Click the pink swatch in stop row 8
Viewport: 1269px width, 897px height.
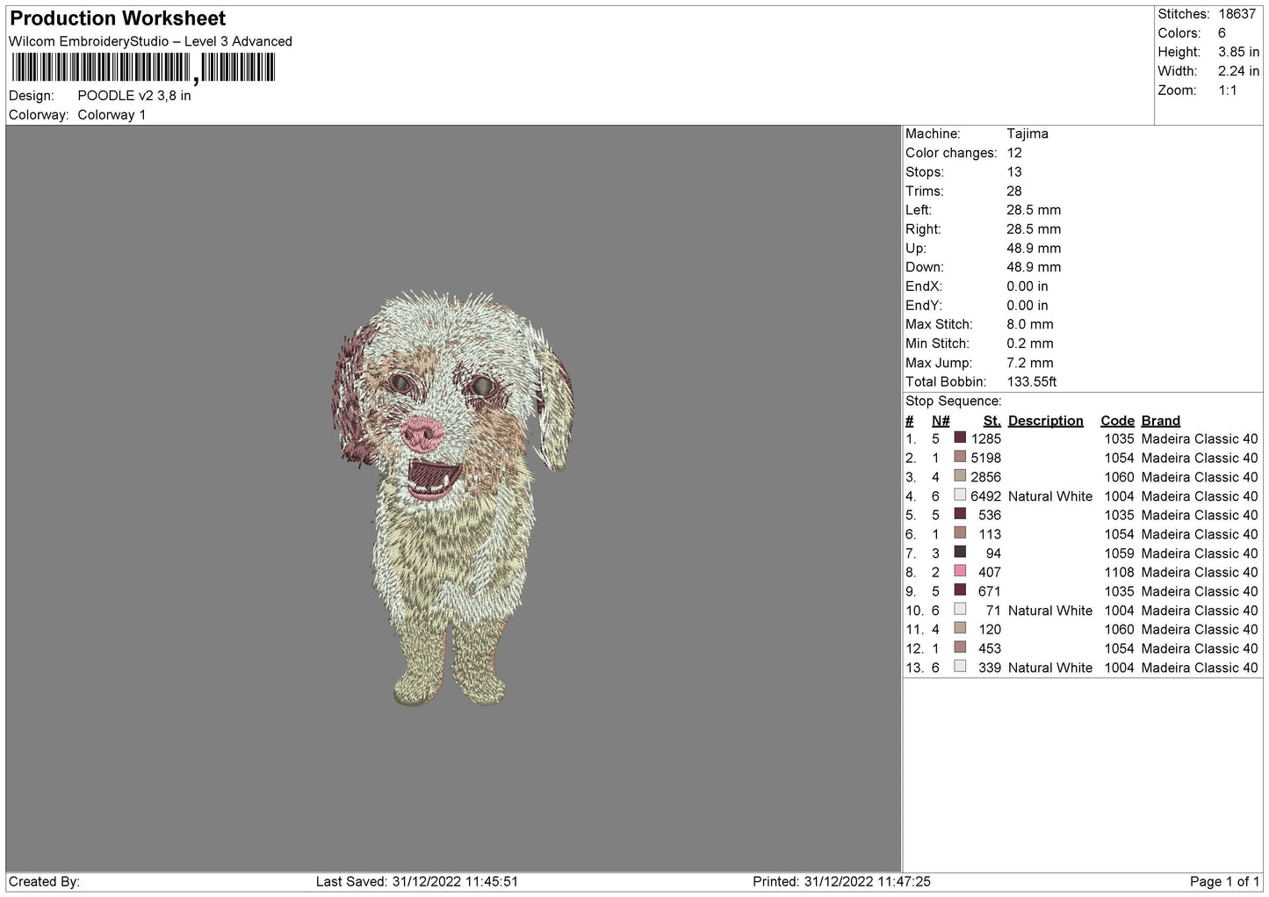point(960,572)
